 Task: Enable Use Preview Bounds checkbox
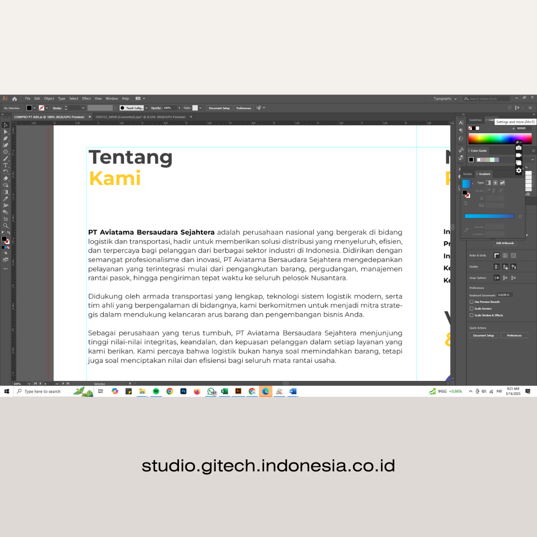pos(471,302)
